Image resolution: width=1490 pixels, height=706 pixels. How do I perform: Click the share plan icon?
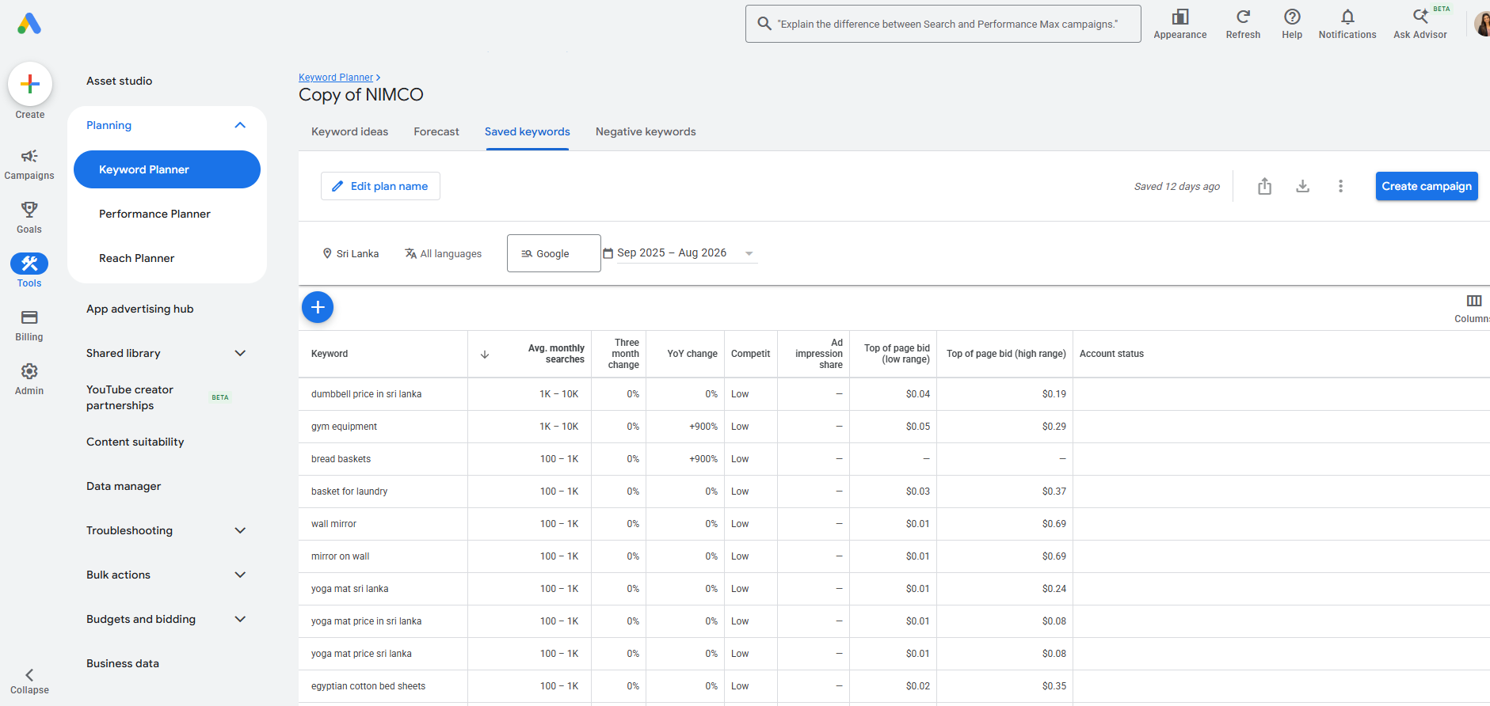tap(1265, 186)
